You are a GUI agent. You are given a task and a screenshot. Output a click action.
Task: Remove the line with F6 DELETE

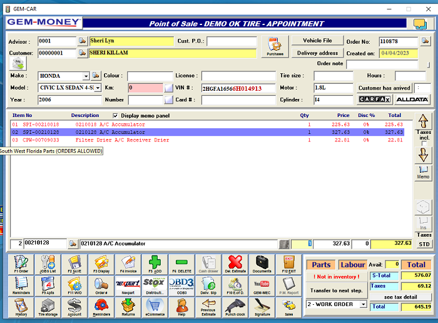(x=181, y=264)
